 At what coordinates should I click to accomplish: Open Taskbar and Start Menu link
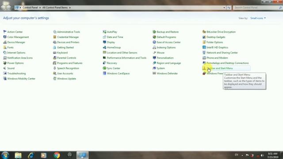(220, 68)
